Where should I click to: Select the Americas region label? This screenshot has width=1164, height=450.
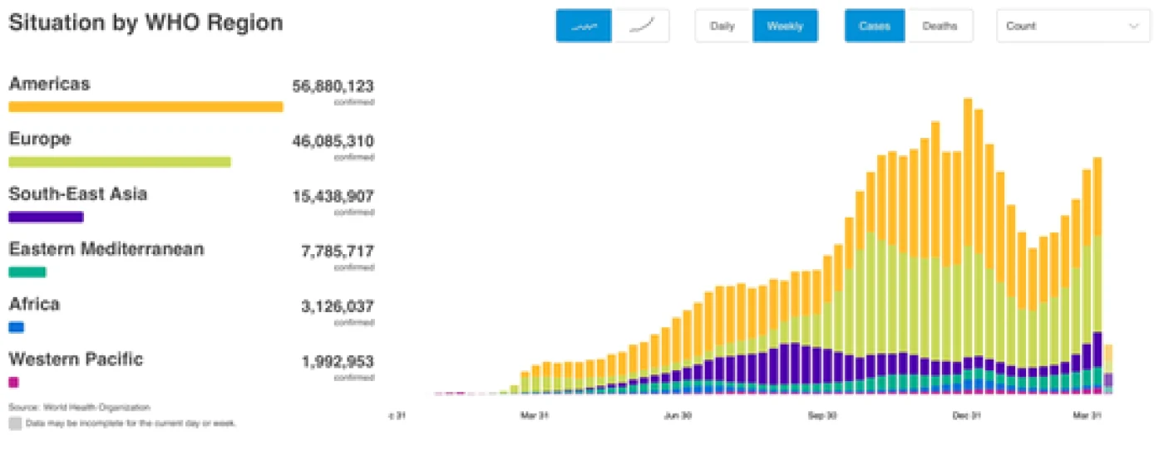tap(49, 84)
